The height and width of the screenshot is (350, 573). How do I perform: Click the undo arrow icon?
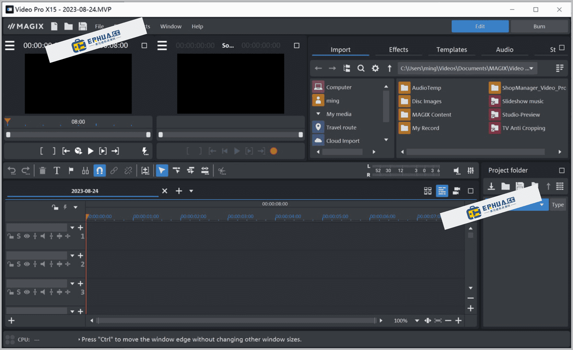12,170
